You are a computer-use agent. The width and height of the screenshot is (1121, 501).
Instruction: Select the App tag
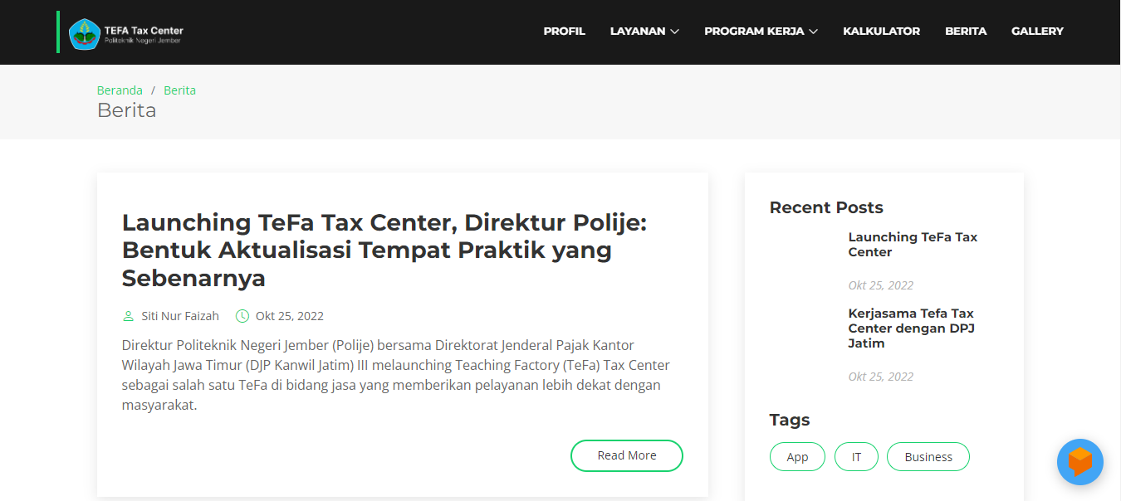(x=797, y=457)
